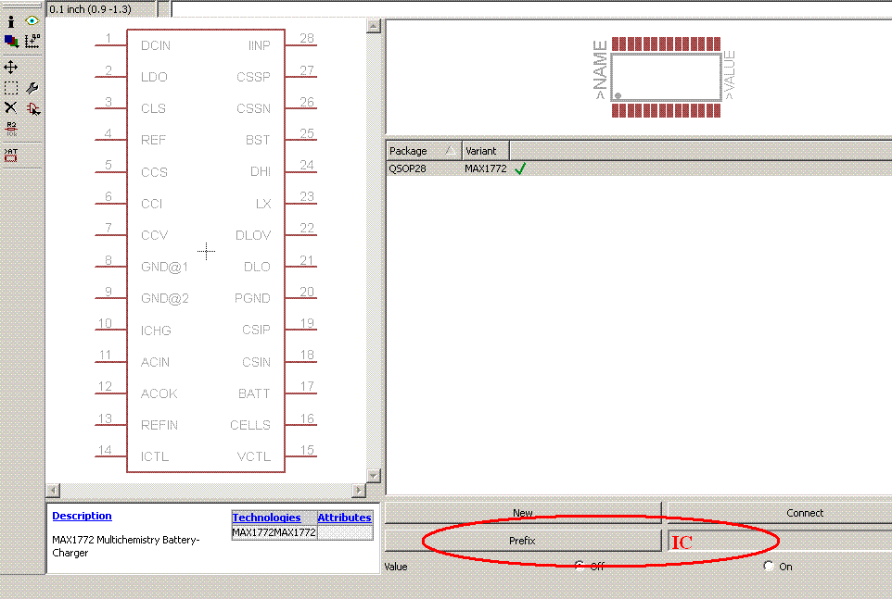Open the Display layers tool
This screenshot has height=599, width=892.
[11, 41]
